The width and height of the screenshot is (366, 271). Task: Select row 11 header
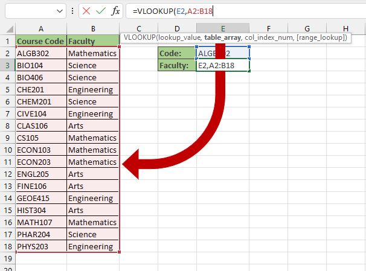(x=7, y=162)
